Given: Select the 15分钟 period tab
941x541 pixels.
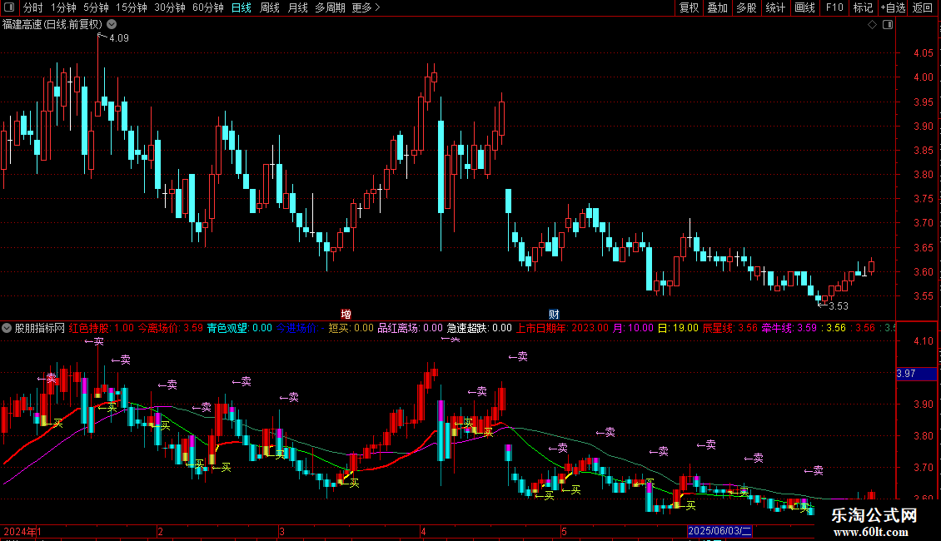Looking at the screenshot, I should (x=131, y=7).
